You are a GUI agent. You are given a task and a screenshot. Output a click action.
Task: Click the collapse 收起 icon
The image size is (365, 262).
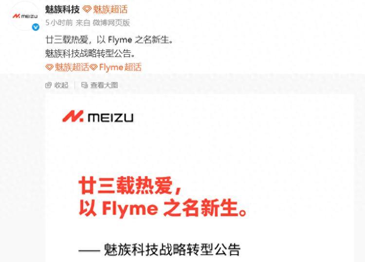pyautogui.click(x=48, y=85)
